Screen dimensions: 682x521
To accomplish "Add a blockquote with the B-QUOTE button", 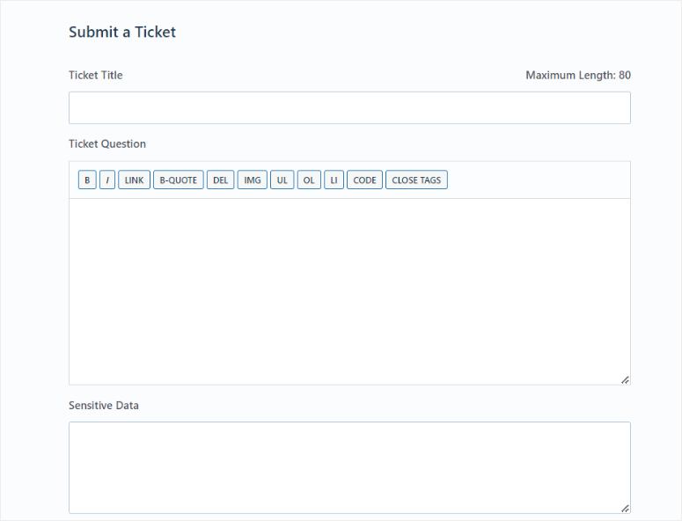I will 178,180.
